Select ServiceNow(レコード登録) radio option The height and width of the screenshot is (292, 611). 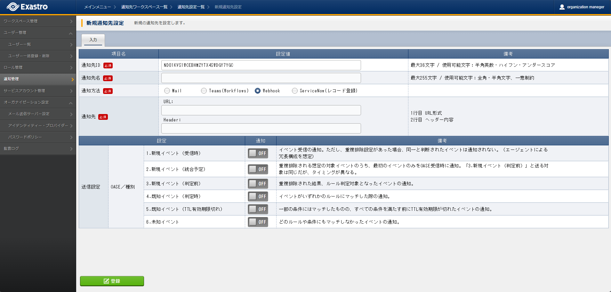click(295, 91)
